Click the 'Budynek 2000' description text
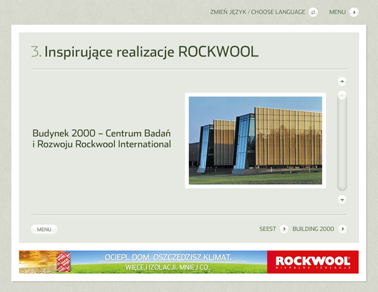This screenshot has width=378, height=292. (x=101, y=139)
